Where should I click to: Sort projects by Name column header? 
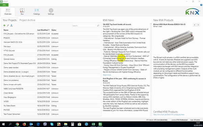6,30
